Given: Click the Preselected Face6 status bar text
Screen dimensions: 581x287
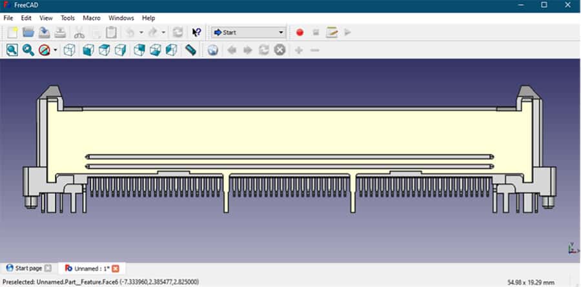Looking at the screenshot, I should pos(101,282).
